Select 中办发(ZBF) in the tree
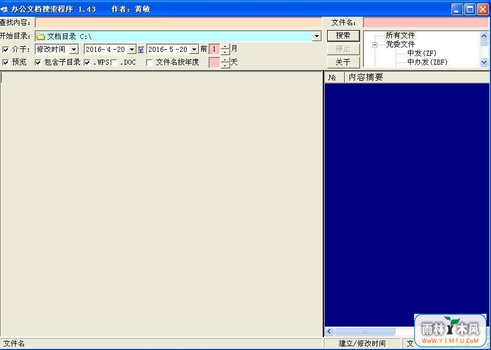Screen dimensions: 491x350 (x=427, y=62)
